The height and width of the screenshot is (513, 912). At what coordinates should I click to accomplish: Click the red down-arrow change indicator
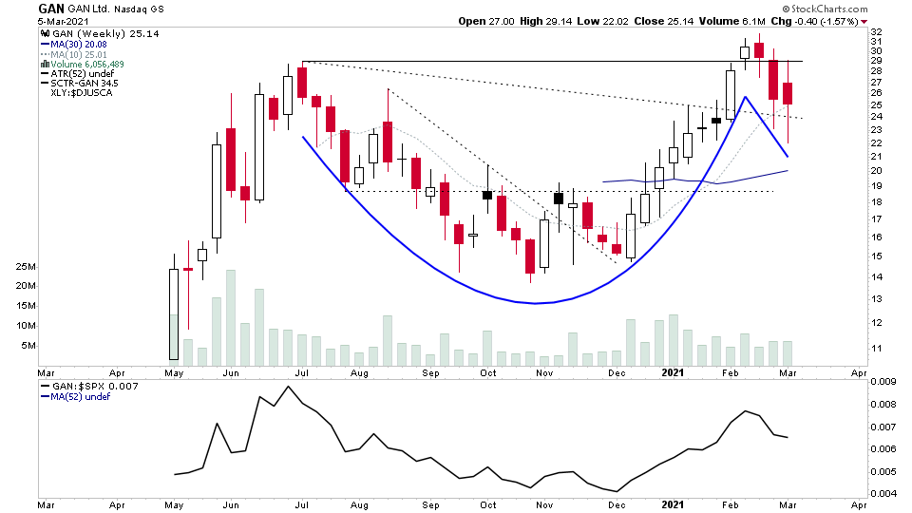click(x=864, y=22)
